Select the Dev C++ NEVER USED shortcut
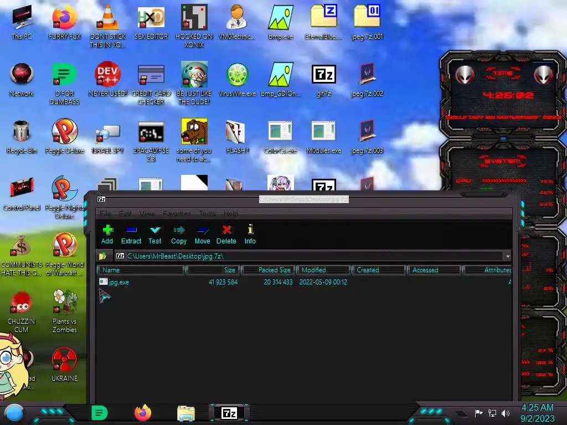The image size is (567, 425). pos(108,80)
